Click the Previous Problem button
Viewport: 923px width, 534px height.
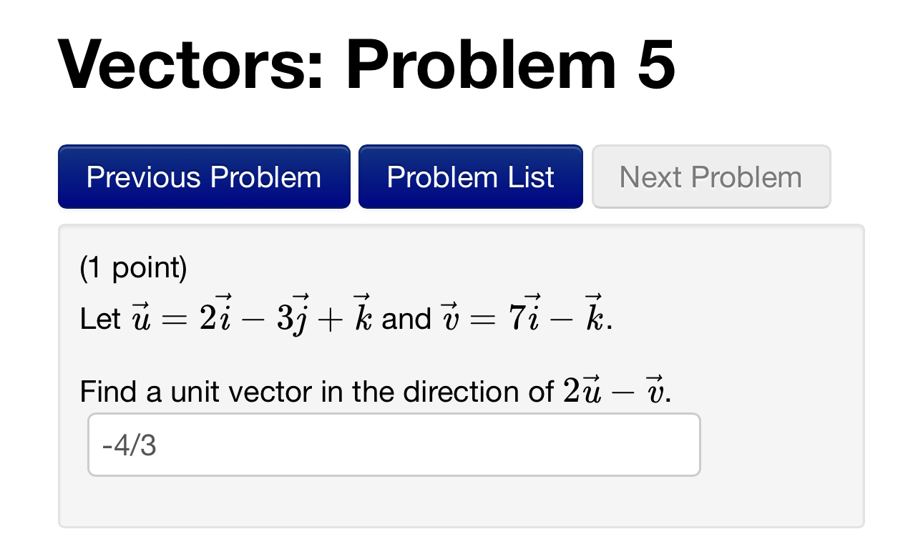[x=203, y=177]
